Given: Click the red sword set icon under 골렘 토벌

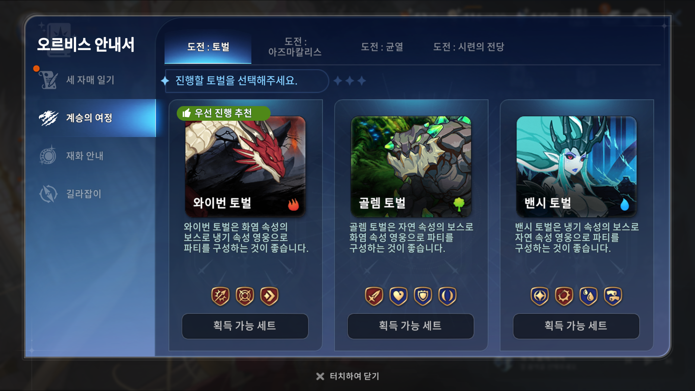Looking at the screenshot, I should (x=374, y=296).
